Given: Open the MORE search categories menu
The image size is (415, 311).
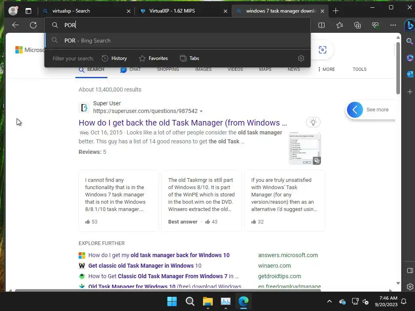Looking at the screenshot, I should coord(326,69).
